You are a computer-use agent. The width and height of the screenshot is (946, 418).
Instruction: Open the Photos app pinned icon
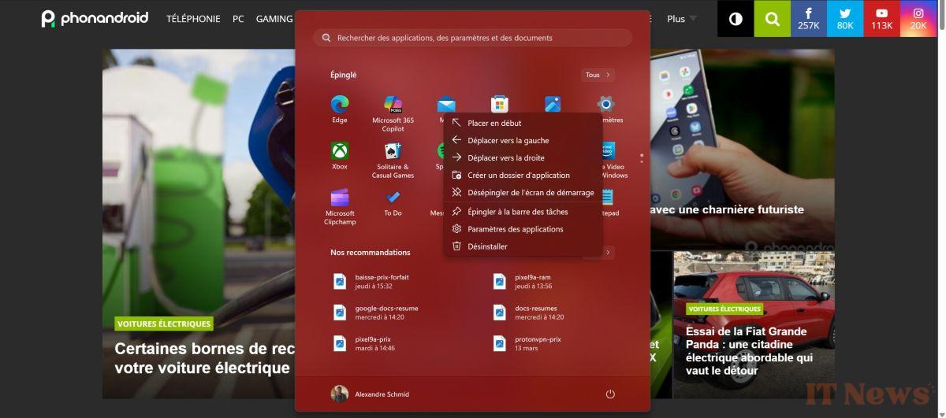[x=553, y=104]
